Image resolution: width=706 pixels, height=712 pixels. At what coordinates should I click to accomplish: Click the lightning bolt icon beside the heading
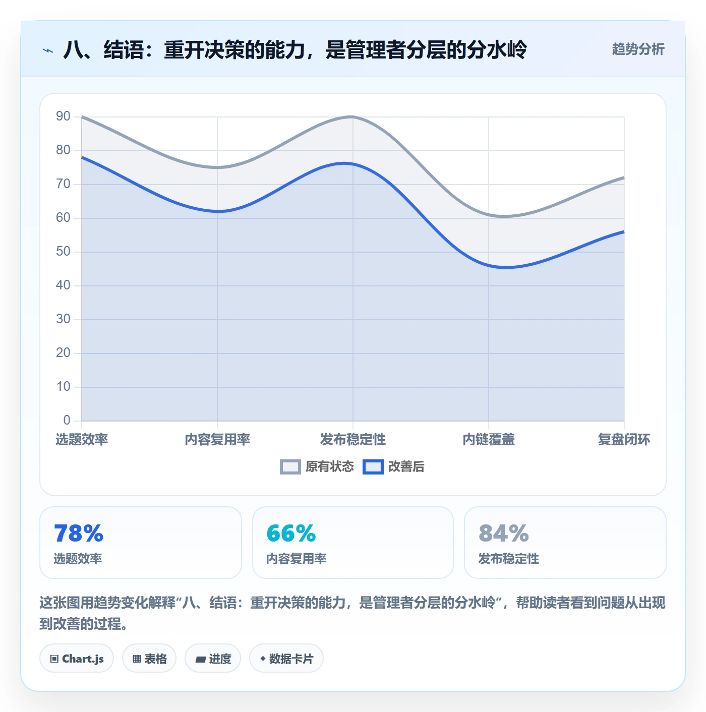pyautogui.click(x=48, y=50)
